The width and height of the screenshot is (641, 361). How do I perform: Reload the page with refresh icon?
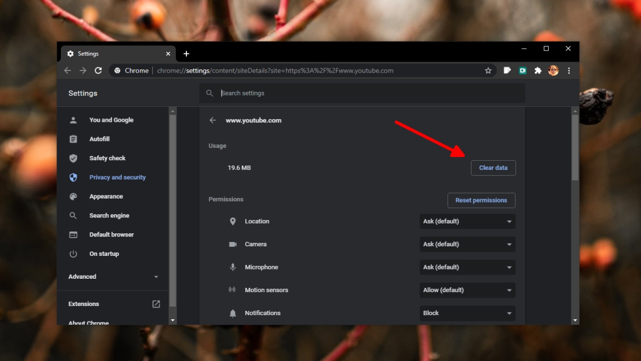98,70
